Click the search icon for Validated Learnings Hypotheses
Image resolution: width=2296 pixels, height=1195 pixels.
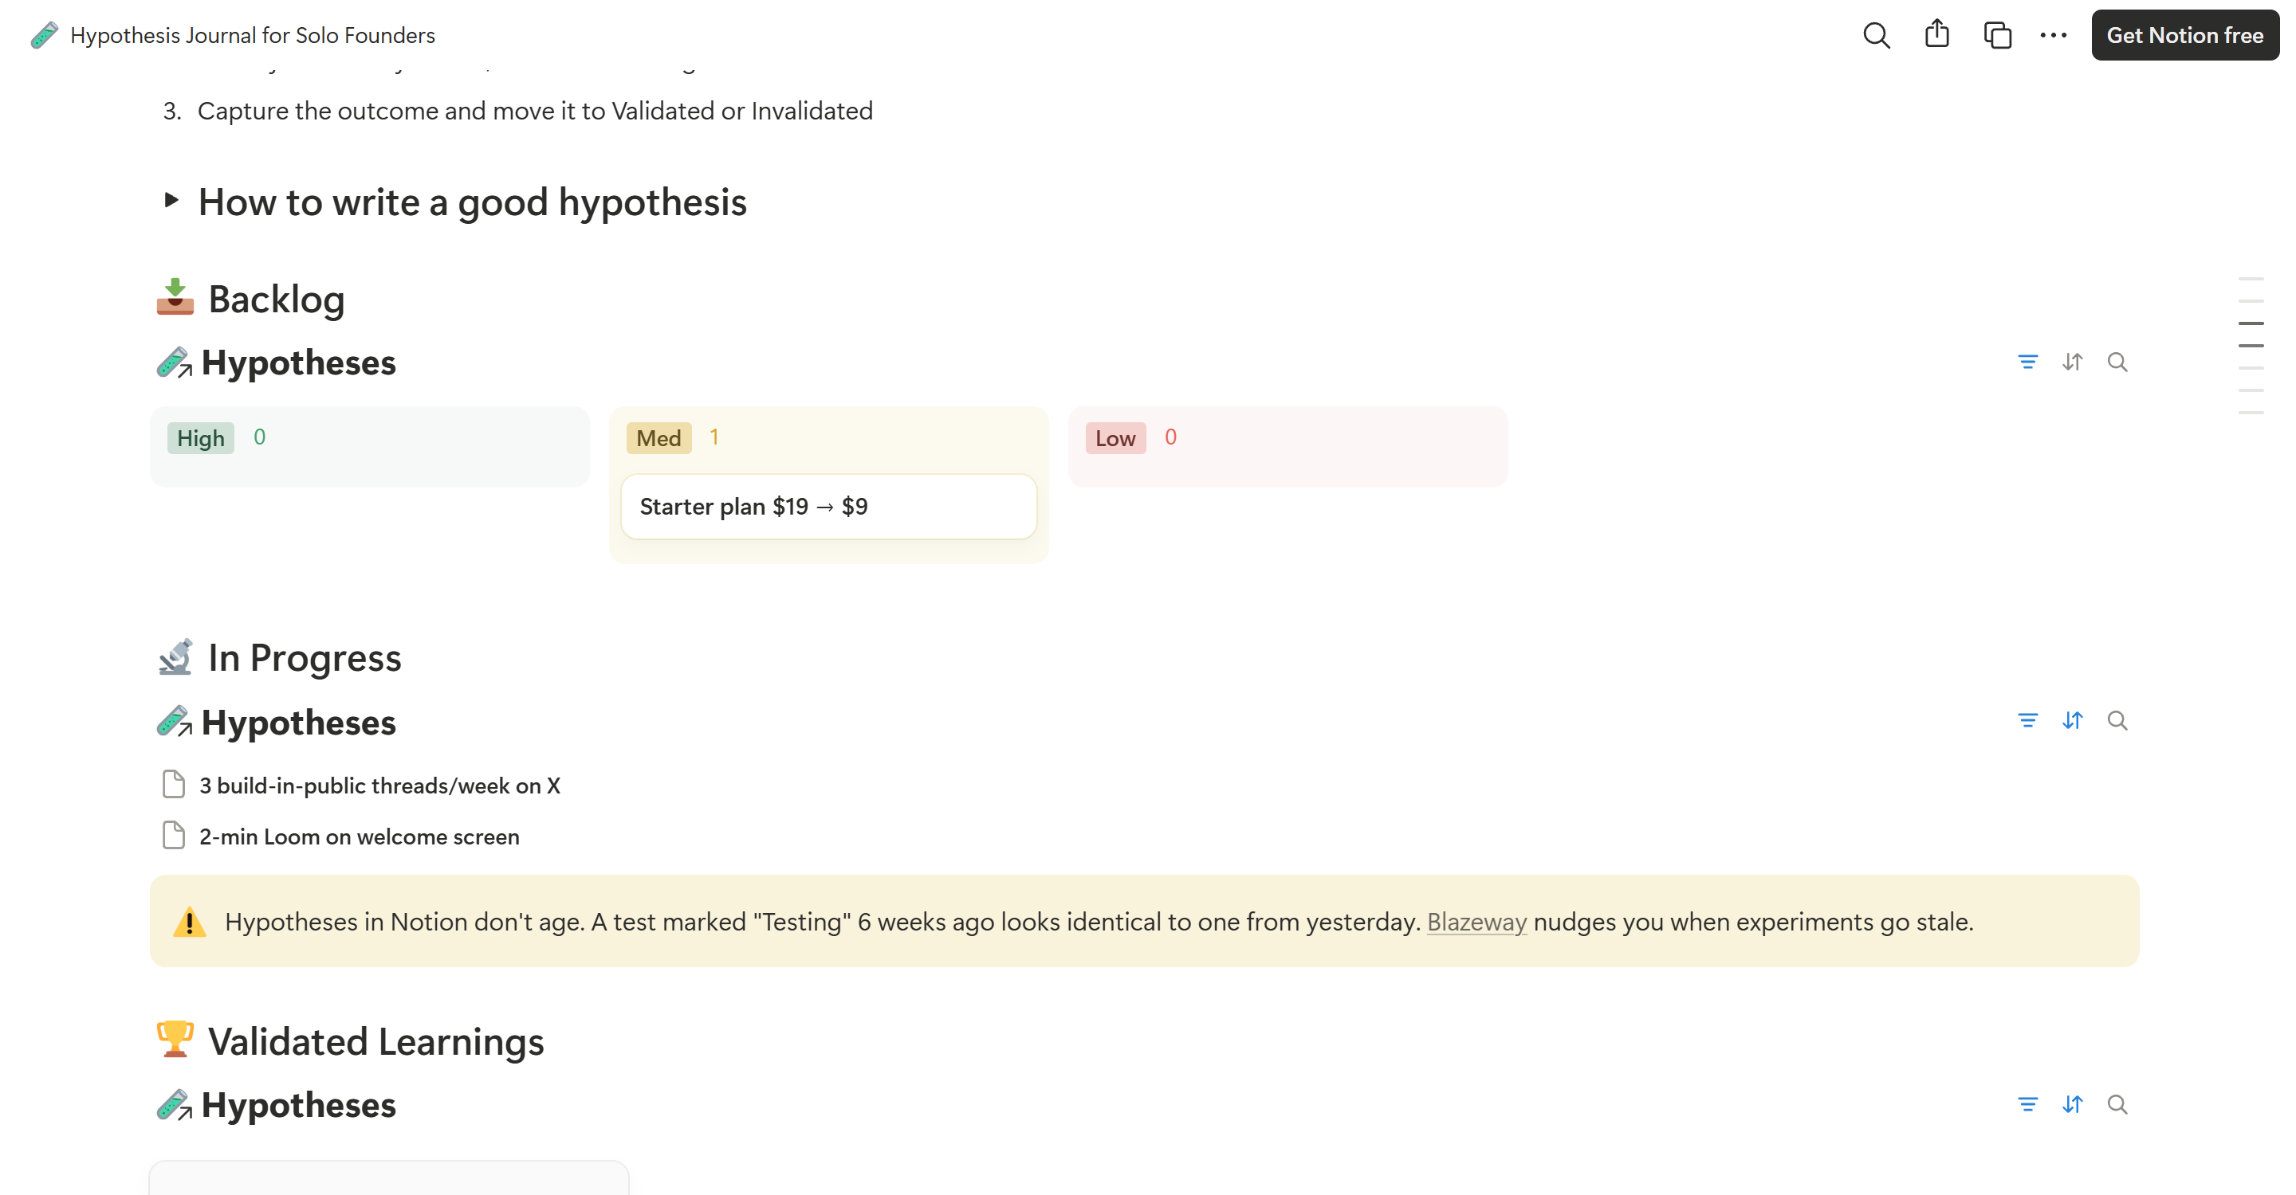point(2117,1104)
